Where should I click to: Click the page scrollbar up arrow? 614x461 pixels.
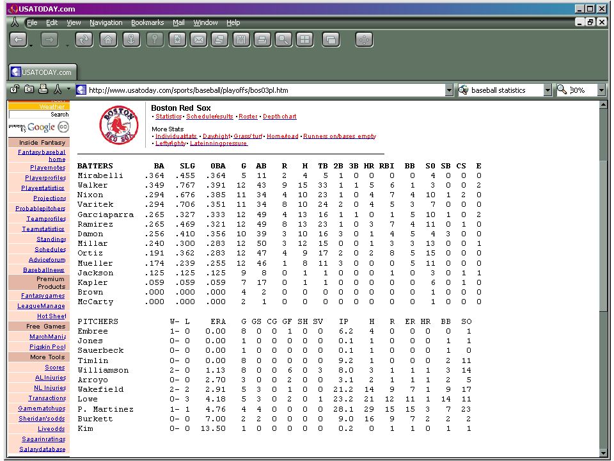click(603, 104)
